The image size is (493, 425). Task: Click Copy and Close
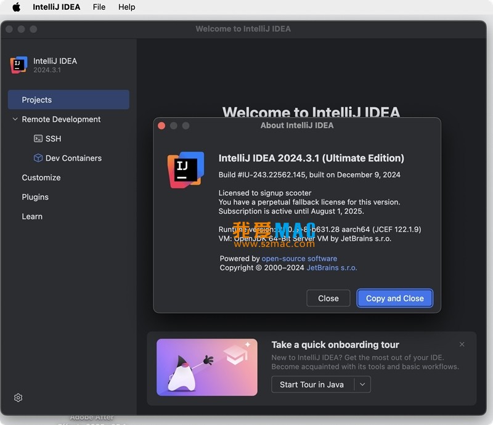click(394, 298)
